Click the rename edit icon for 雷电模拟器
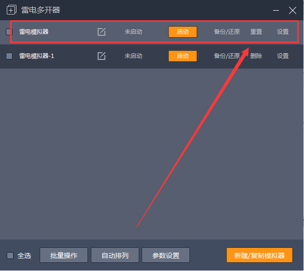The image size is (304, 271). click(101, 32)
